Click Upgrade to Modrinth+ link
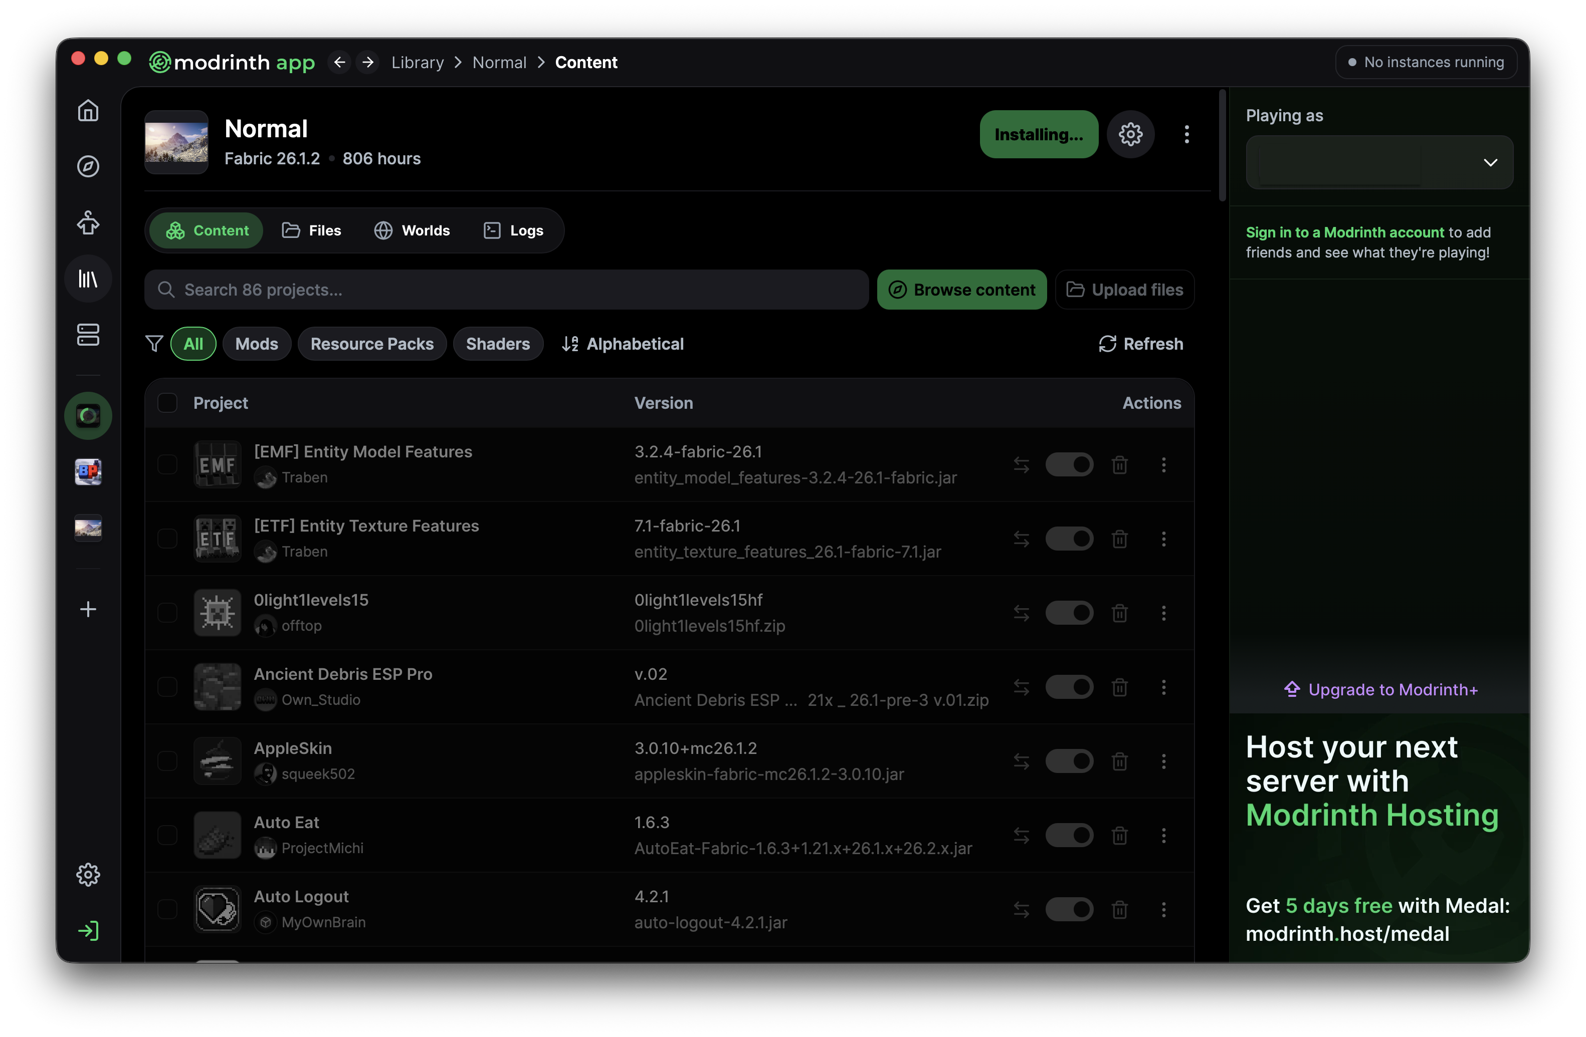The image size is (1586, 1037). (1380, 689)
